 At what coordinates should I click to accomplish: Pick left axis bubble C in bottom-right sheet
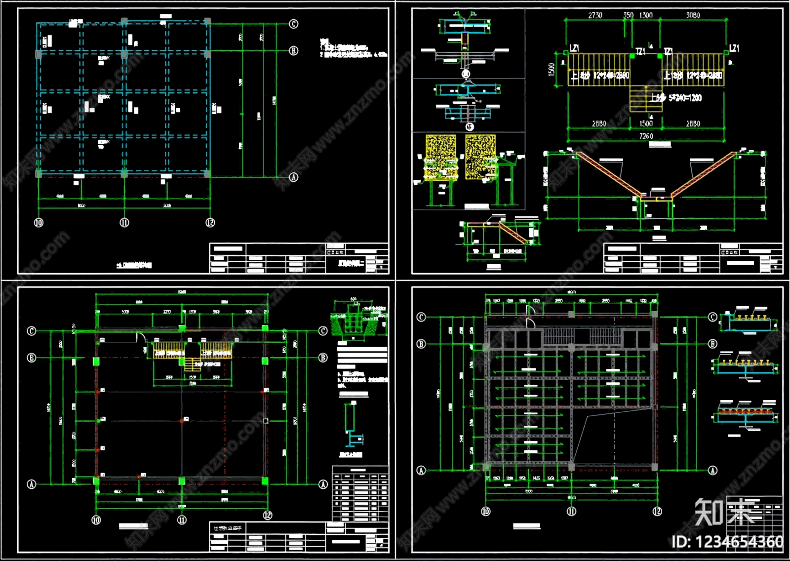pyautogui.click(x=421, y=317)
